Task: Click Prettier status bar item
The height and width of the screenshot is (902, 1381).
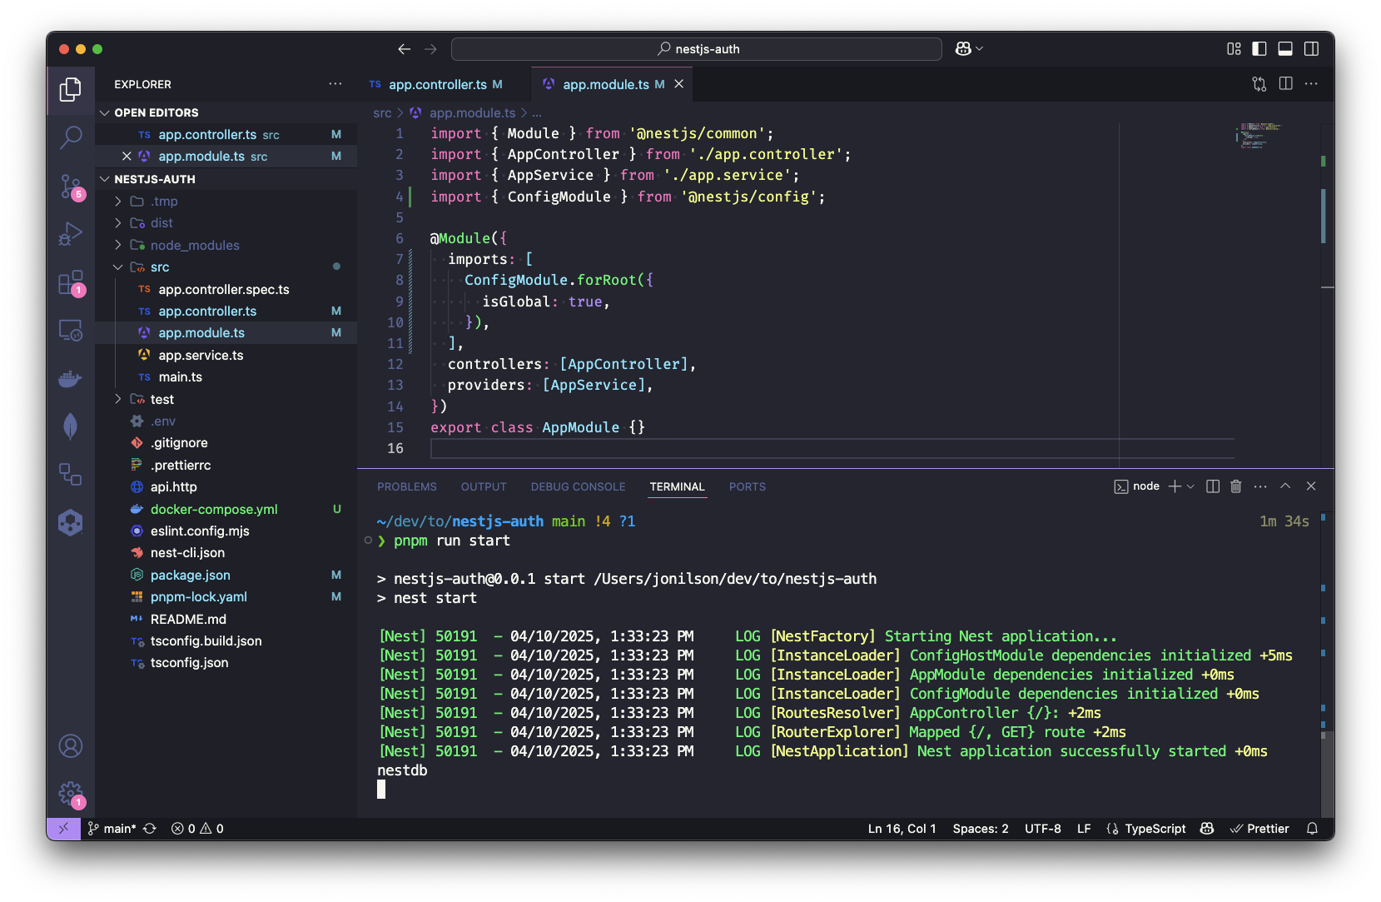Action: coord(1259,829)
